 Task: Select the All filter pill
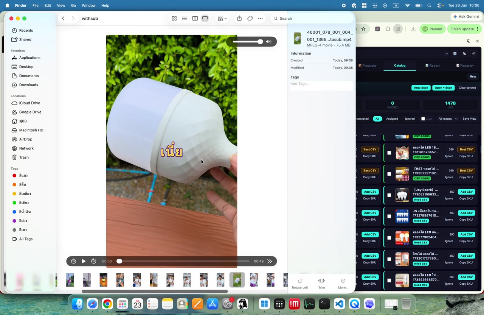(377, 119)
